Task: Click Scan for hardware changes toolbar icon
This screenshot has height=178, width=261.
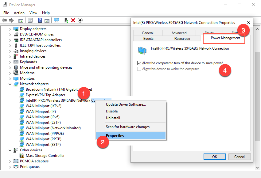Action: pos(56,20)
